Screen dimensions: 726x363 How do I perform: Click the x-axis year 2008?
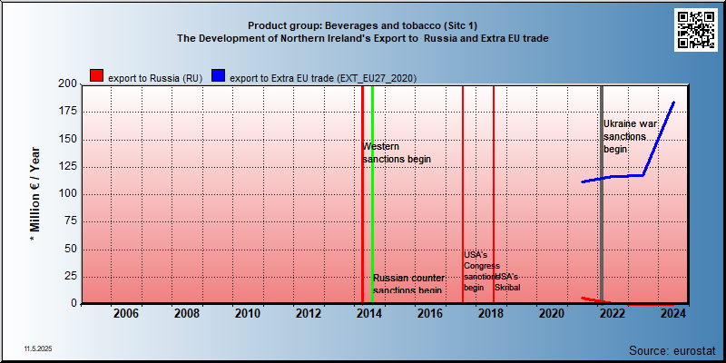click(187, 313)
